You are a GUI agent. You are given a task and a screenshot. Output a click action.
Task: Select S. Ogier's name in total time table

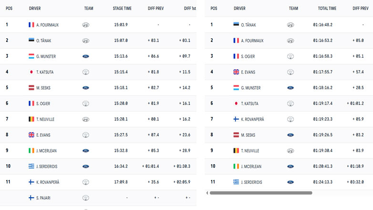(x=249, y=56)
